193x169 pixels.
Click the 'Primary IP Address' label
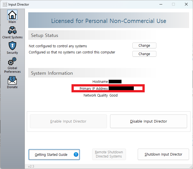(94, 88)
